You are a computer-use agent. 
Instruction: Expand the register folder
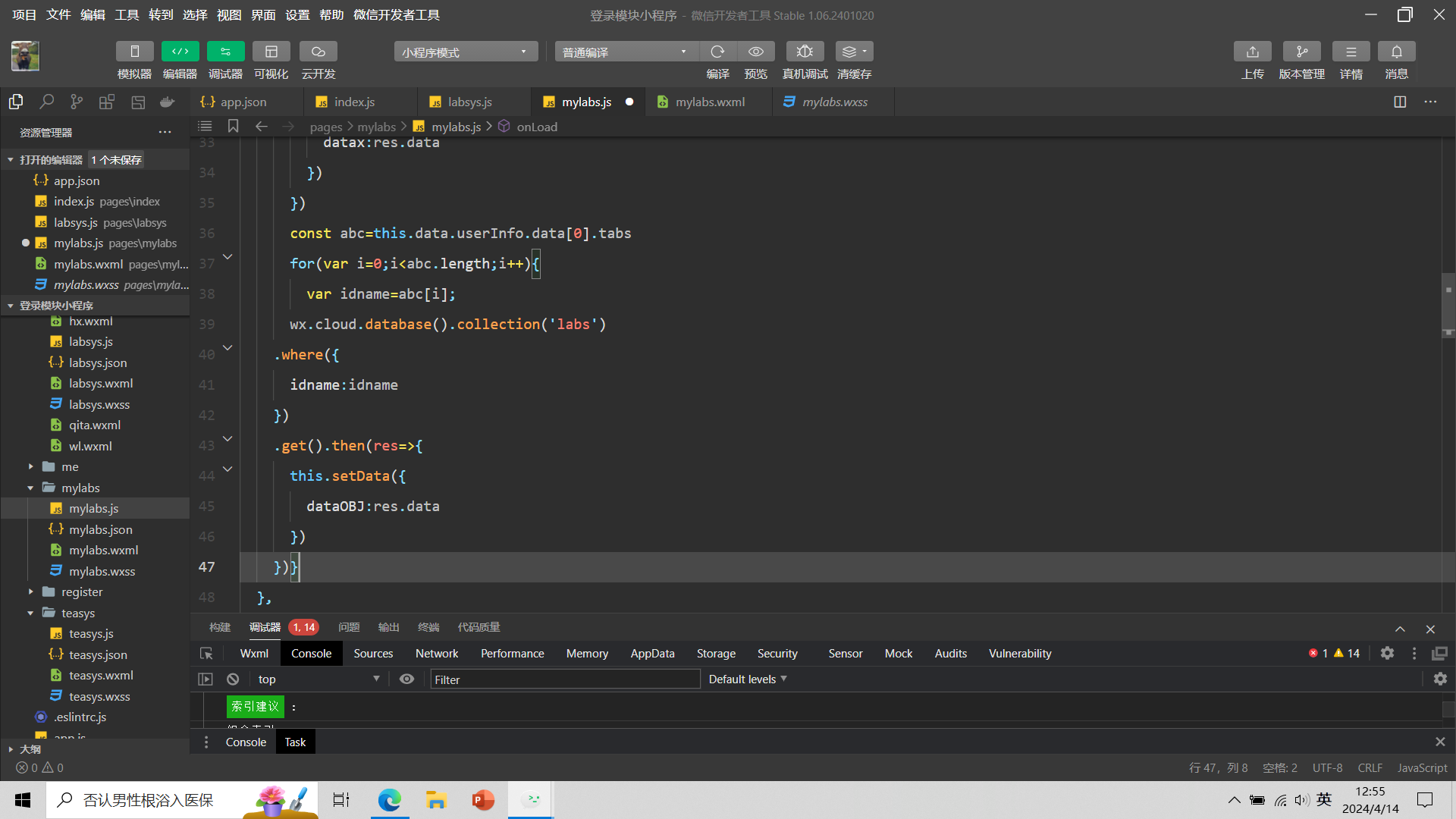[81, 591]
